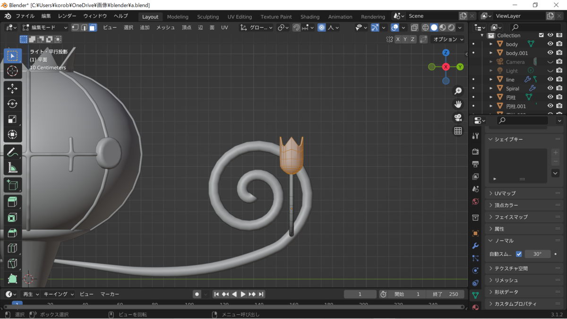Image resolution: width=567 pixels, height=319 pixels.
Task: Enable vertex select mode
Action: 76,27
